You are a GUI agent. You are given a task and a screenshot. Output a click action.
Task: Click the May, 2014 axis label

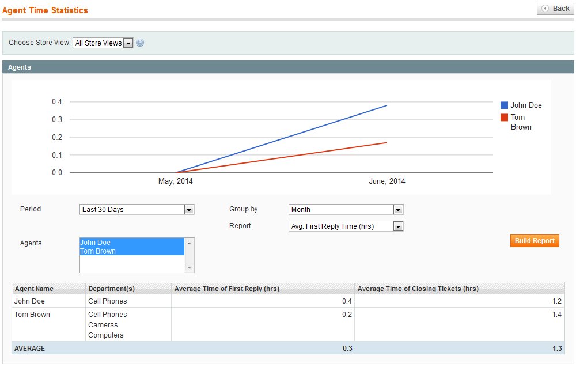pos(175,181)
